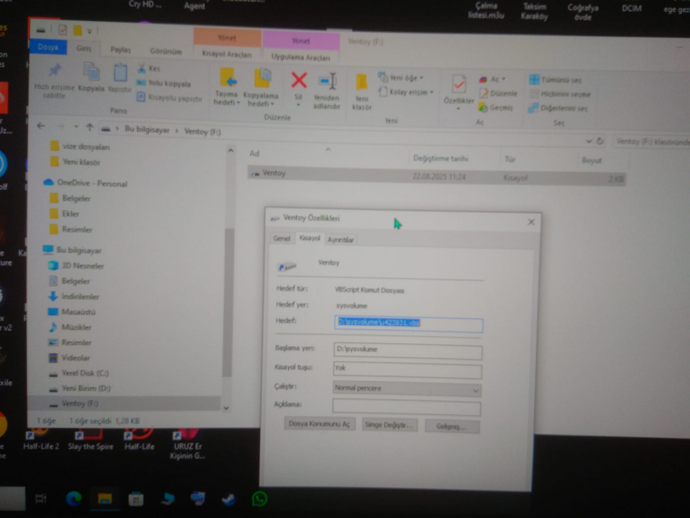
Task: Open the recent locations dropdown arrow
Action: pos(76,127)
